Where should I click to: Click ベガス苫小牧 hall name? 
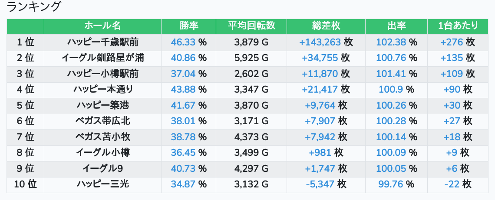(x=102, y=137)
